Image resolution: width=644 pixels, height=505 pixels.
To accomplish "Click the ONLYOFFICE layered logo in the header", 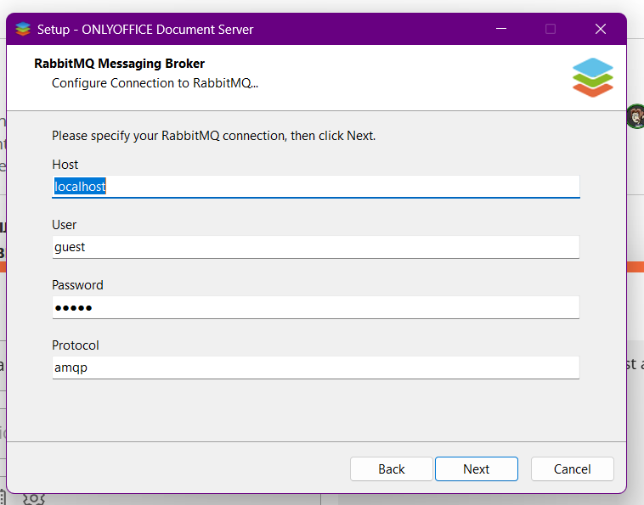I will click(x=592, y=77).
